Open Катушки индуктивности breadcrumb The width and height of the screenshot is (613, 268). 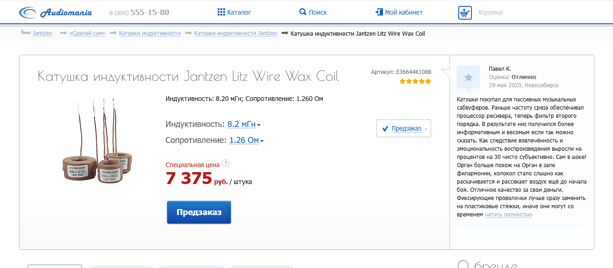150,33
